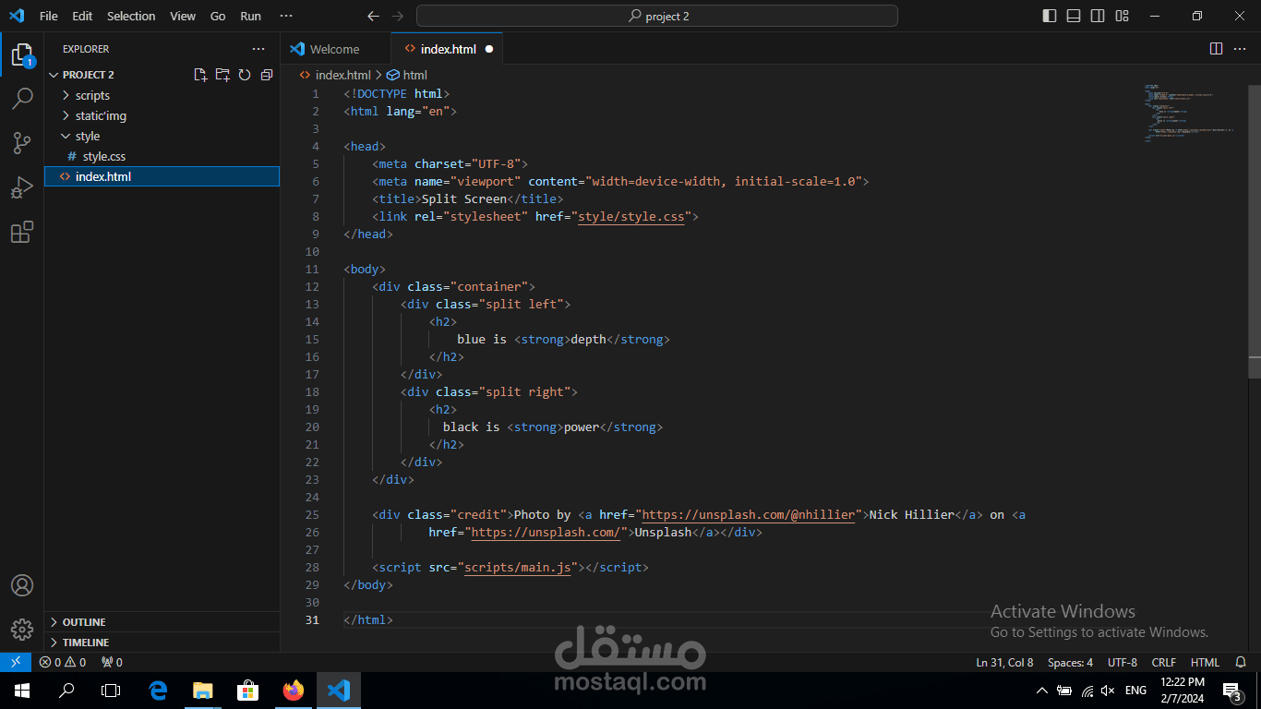Click the unsplash.com/@nhillier link in code

tap(748, 515)
